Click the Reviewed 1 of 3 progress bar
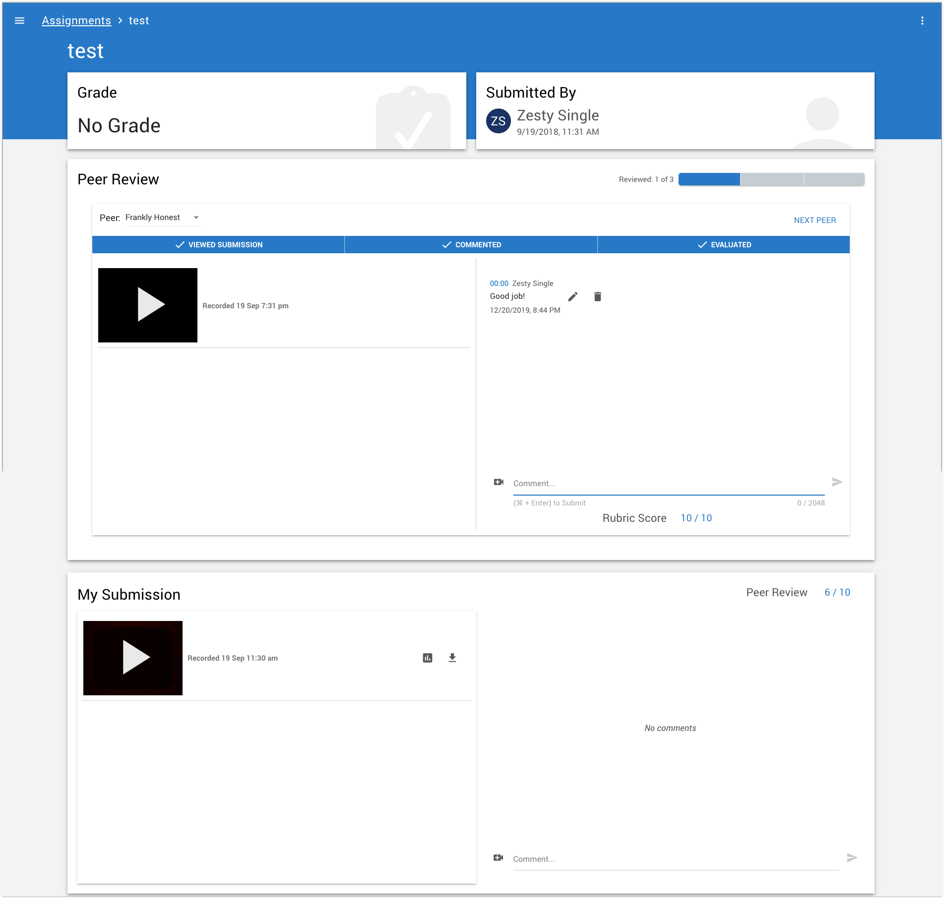This screenshot has height=899, width=944. coord(771,179)
